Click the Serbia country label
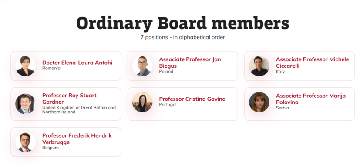 [283, 108]
